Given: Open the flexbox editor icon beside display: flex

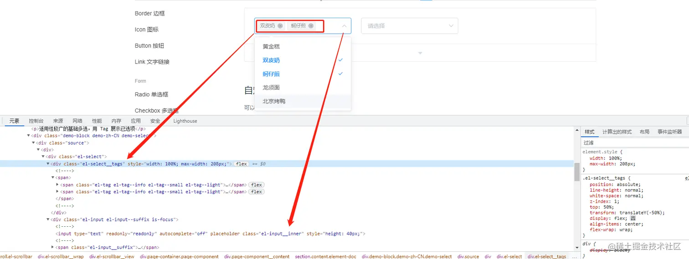Looking at the screenshot, I should coord(633,219).
